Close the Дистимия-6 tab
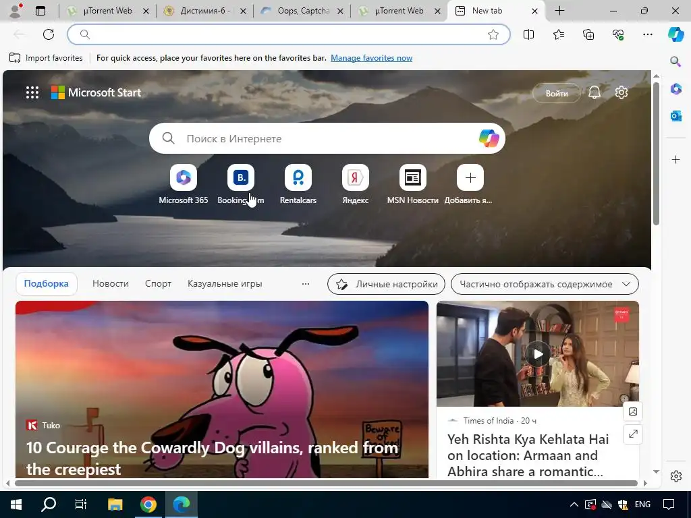The width and height of the screenshot is (691, 518). (x=243, y=11)
